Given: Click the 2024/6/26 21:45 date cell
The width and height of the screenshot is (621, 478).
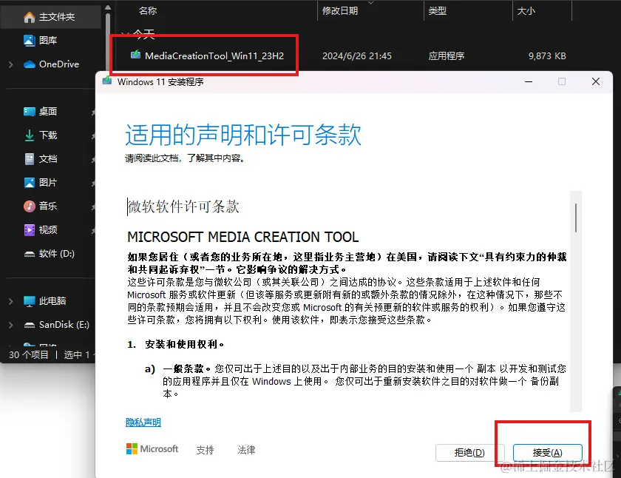Looking at the screenshot, I should 357,56.
